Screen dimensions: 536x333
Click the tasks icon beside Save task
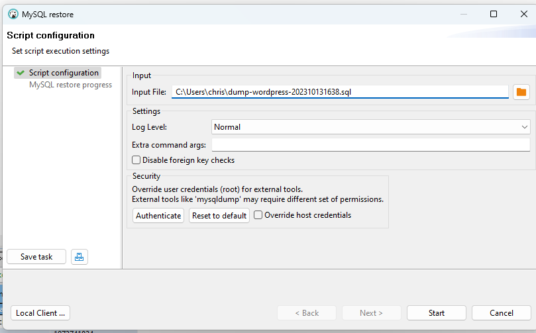pos(79,257)
